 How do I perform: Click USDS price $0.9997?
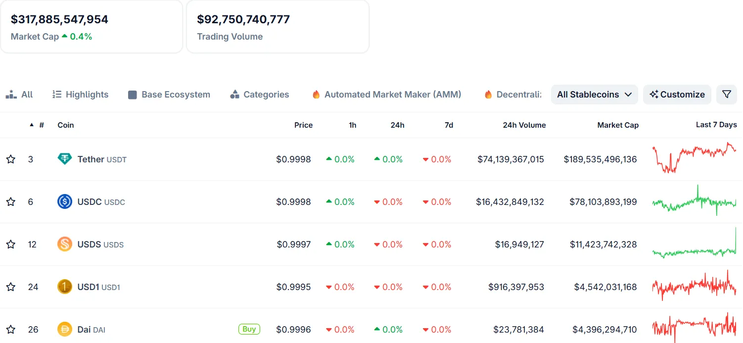point(294,245)
